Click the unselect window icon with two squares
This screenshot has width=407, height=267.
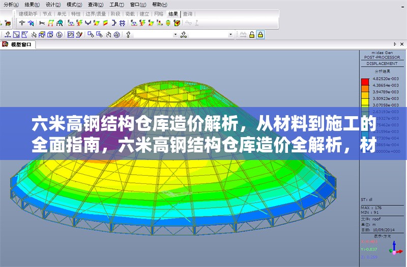[x=91, y=35]
